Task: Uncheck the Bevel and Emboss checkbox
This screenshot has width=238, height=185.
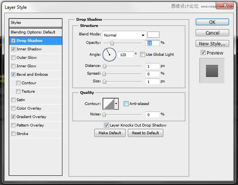Action: (13, 75)
